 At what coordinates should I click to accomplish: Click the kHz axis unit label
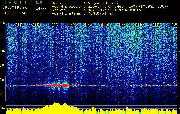coord(3,23)
